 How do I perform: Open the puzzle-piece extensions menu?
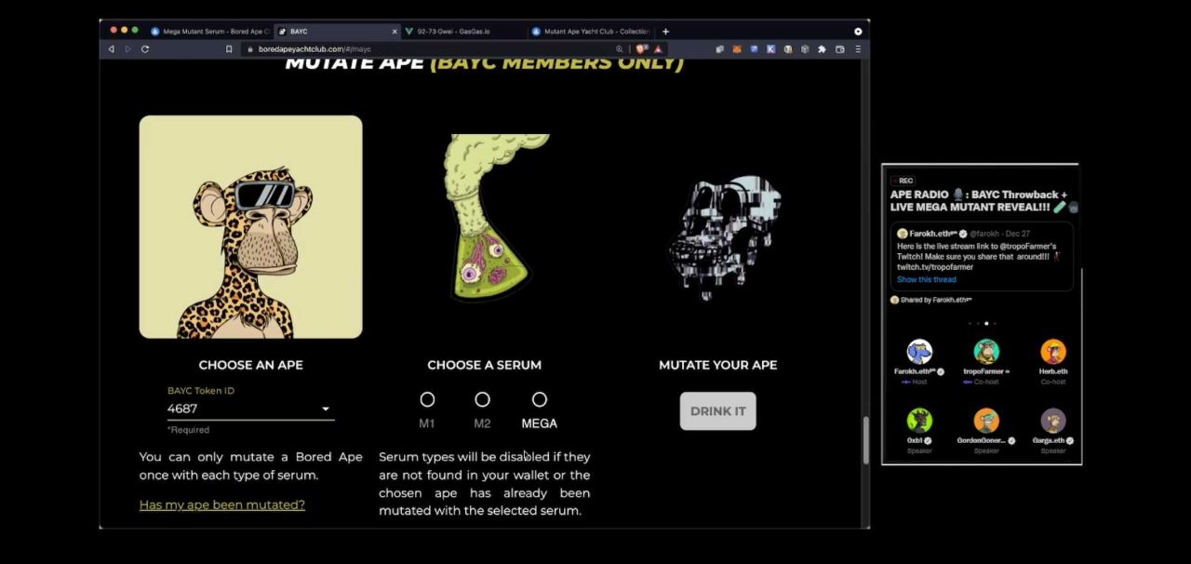click(x=822, y=48)
